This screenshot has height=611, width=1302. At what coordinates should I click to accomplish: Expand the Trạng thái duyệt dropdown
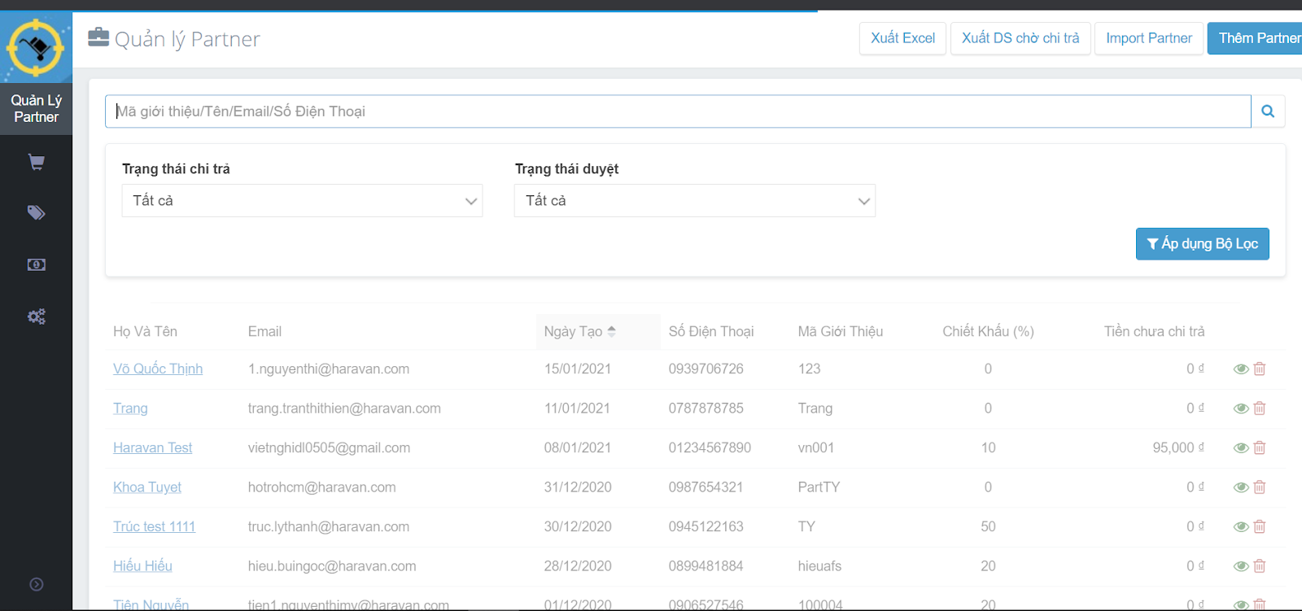[694, 201]
